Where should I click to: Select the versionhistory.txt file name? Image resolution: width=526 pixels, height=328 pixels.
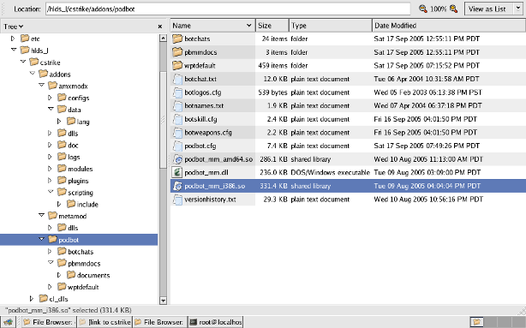click(210, 200)
